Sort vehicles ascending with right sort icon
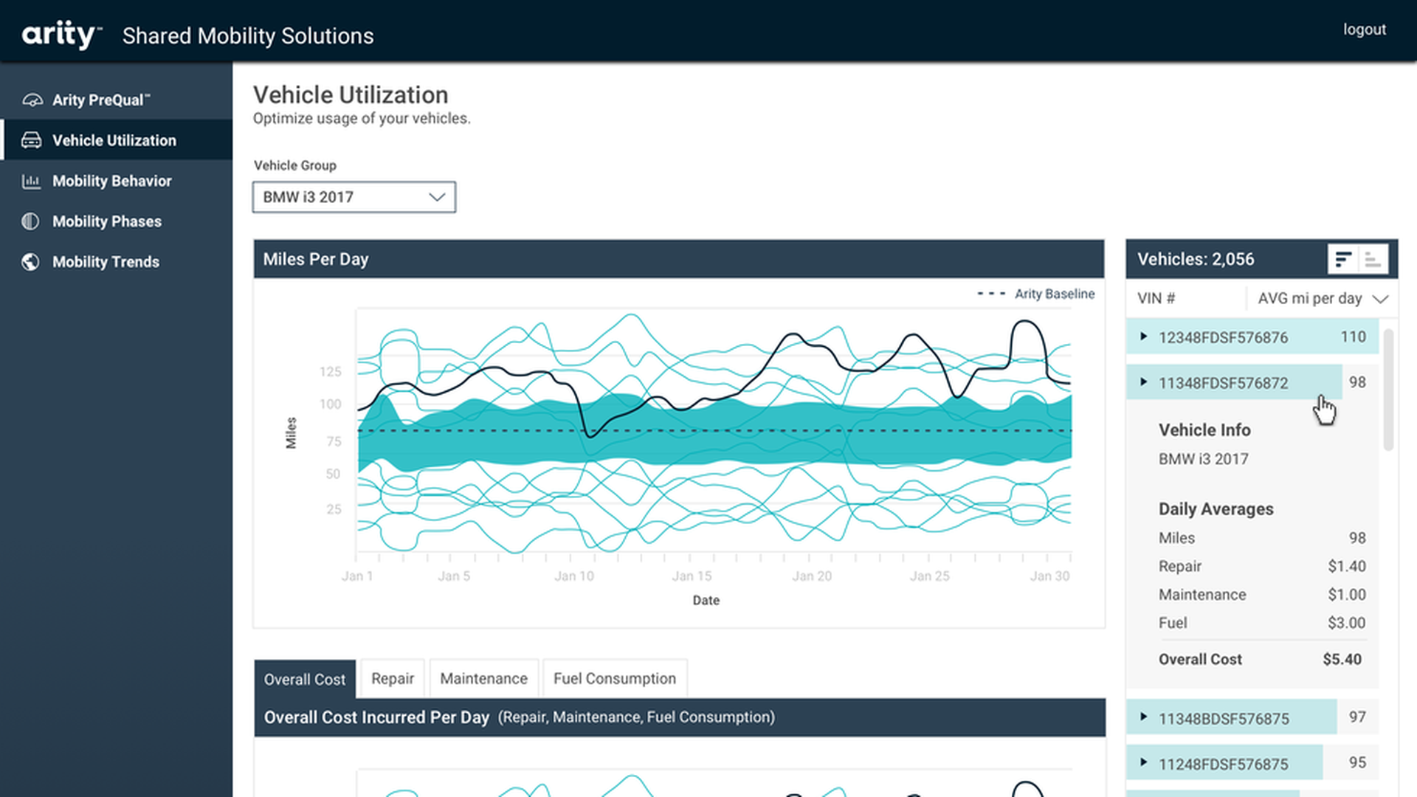 click(x=1373, y=259)
